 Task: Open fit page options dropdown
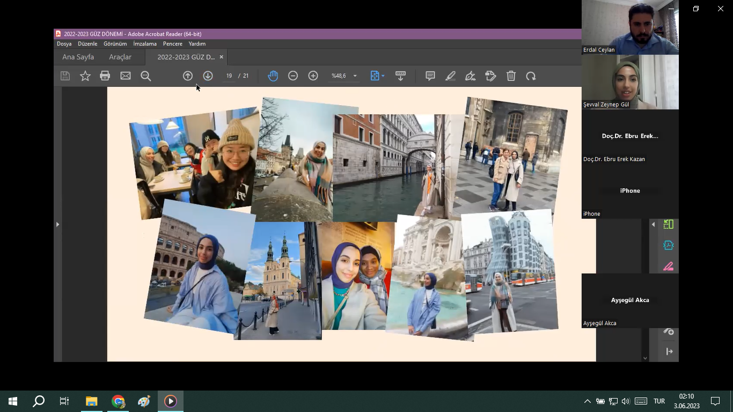coord(383,76)
